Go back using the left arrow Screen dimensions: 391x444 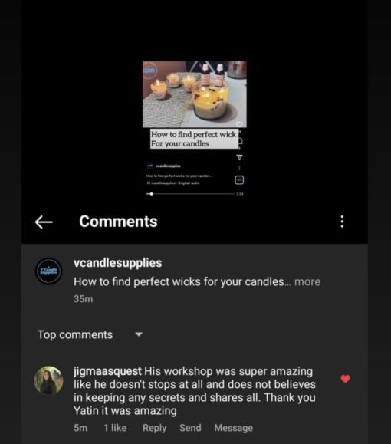click(x=44, y=222)
